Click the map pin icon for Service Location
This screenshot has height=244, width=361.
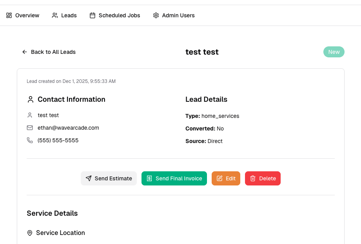30,233
